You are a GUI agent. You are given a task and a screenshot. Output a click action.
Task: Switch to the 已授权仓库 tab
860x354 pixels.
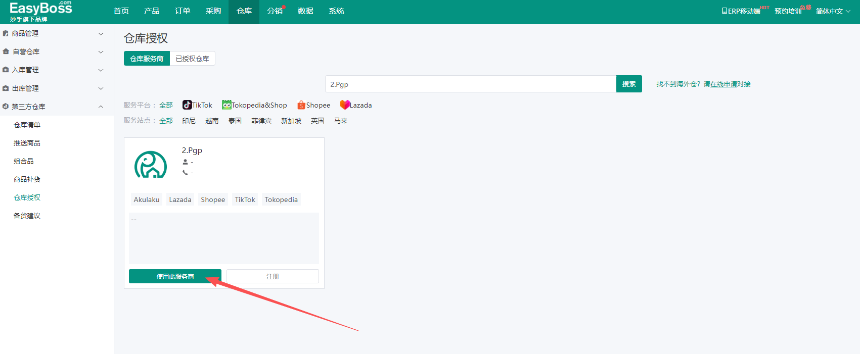(193, 59)
